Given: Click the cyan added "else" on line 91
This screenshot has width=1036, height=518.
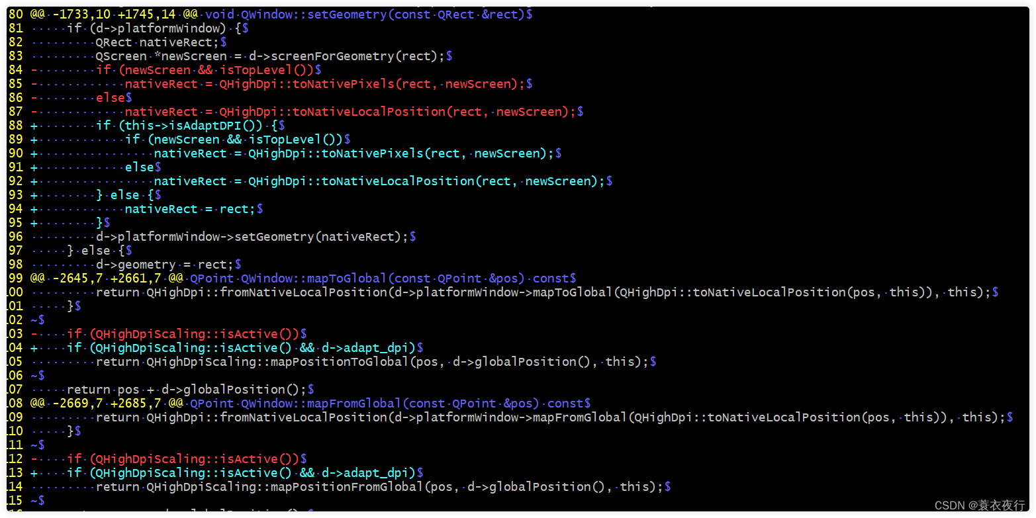Looking at the screenshot, I should 140,167.
